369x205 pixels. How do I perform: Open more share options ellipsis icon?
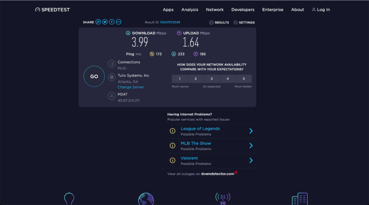(118, 22)
